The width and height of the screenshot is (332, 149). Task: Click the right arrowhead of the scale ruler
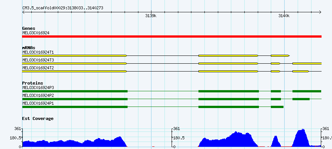[320, 12]
